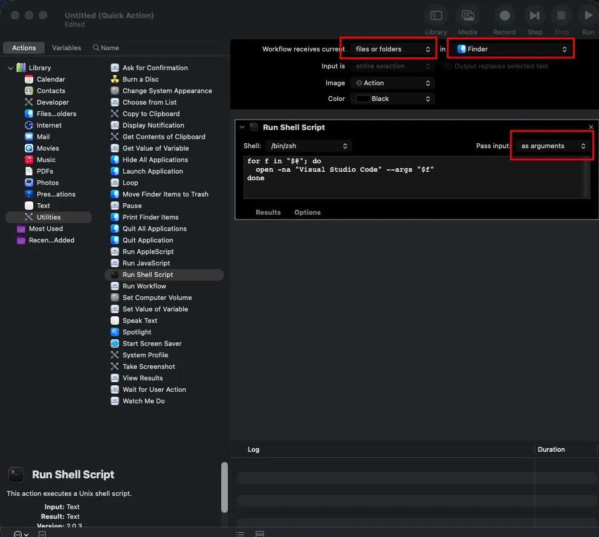
Task: Open the Recently Added smart group
Action: point(51,239)
